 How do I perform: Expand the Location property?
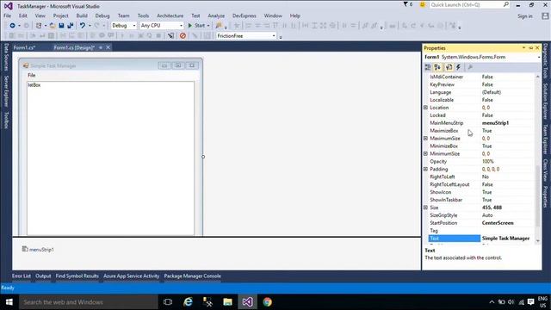point(425,108)
